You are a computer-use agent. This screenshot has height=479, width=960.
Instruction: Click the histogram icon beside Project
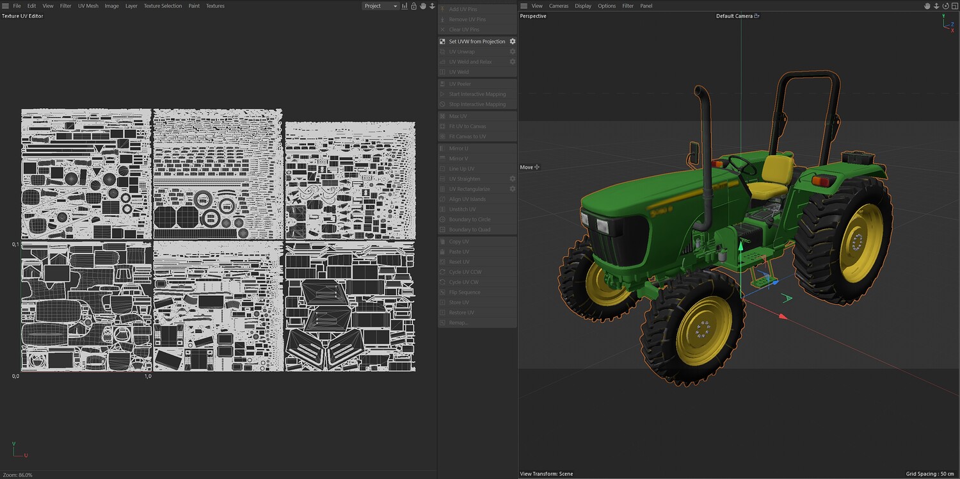pos(405,6)
